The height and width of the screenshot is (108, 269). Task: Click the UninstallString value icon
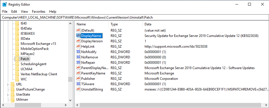(78, 89)
